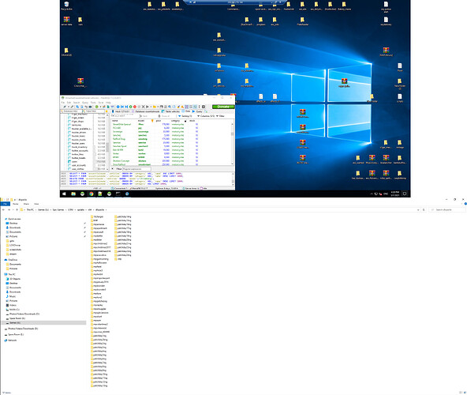Click the back arrow in File Explorer

(x=3, y=209)
